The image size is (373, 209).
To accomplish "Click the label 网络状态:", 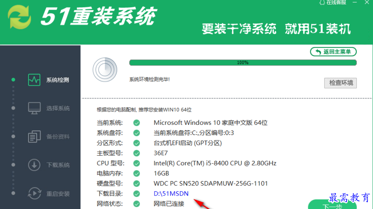I will tap(110, 204).
